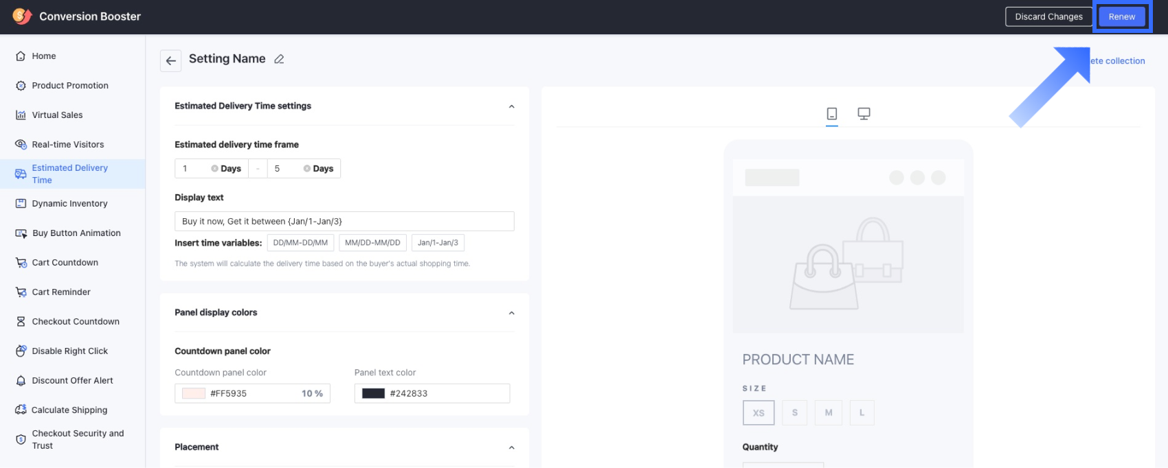The width and height of the screenshot is (1168, 468).
Task: Click the Cart Countdown cart icon
Action: click(x=21, y=263)
